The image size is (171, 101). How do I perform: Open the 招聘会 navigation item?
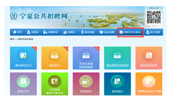pyautogui.click(x=69, y=32)
